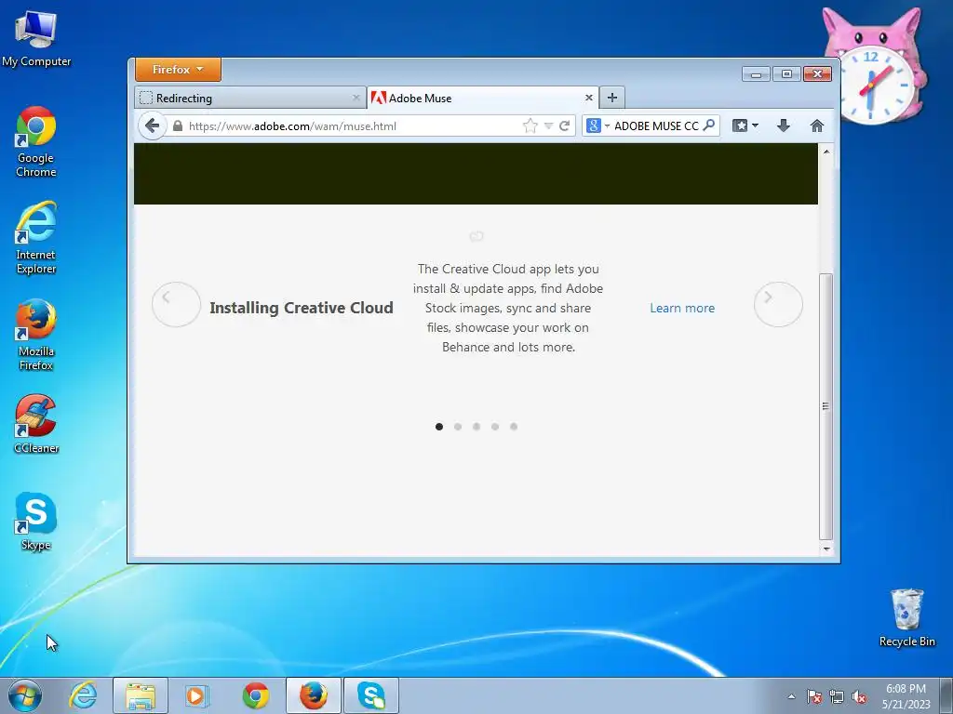Image resolution: width=953 pixels, height=714 pixels.
Task: Select the Skype desktop shortcut
Action: click(x=36, y=521)
